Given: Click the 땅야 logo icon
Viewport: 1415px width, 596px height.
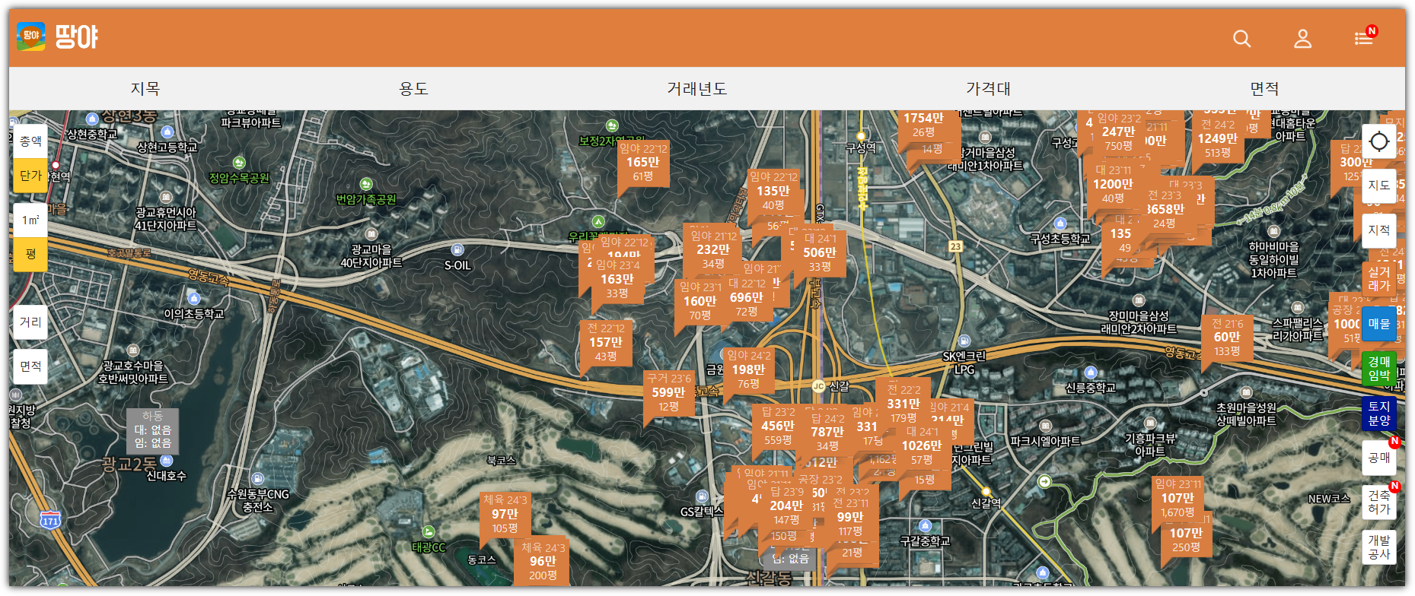Looking at the screenshot, I should [31, 36].
